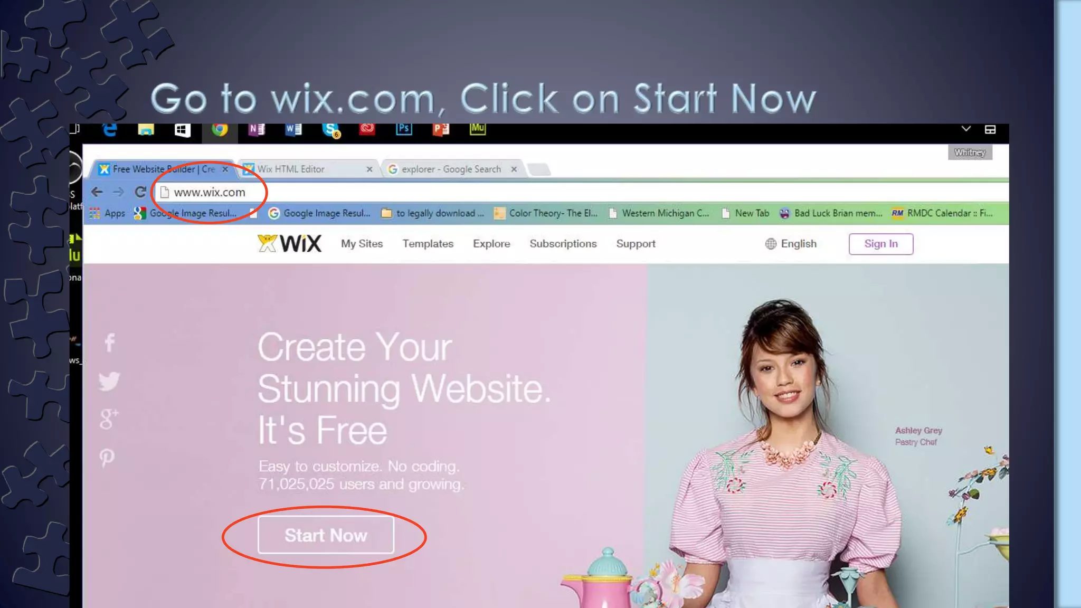Launch Skype from the taskbar
Image resolution: width=1081 pixels, height=608 pixels.
click(331, 129)
